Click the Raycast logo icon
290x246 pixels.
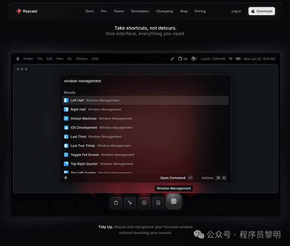pyautogui.click(x=19, y=11)
